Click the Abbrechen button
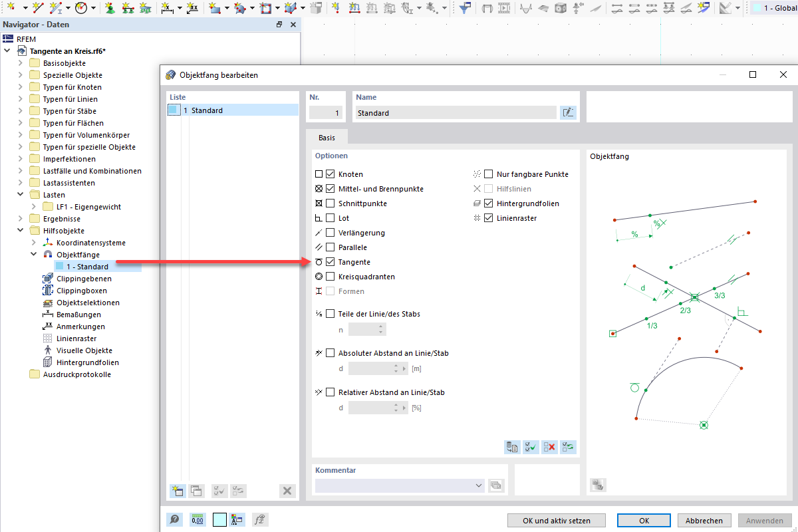This screenshot has width=798, height=532. 704,520
